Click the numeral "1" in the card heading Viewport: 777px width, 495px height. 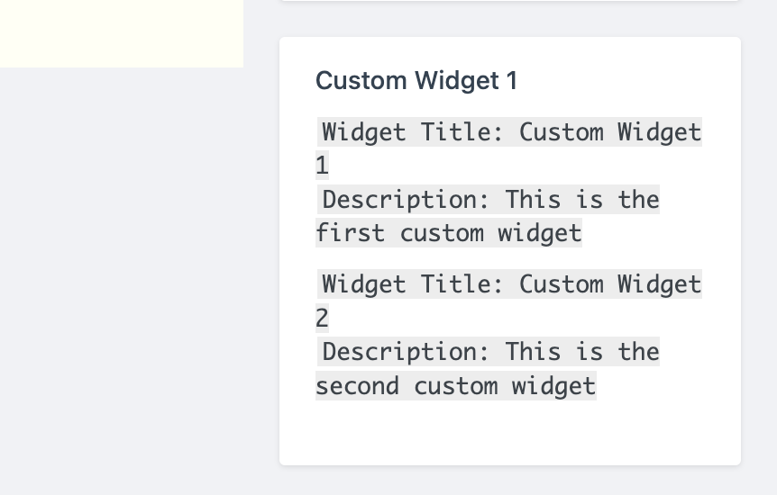[512, 81]
